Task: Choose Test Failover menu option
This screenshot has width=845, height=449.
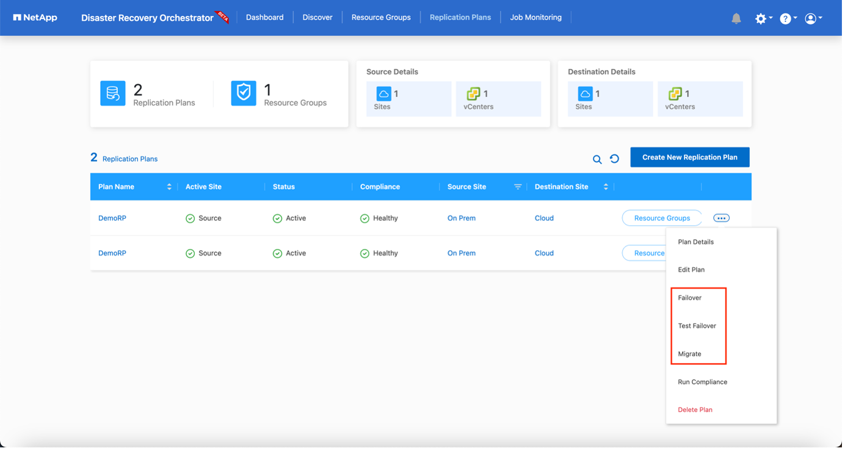Action: pyautogui.click(x=697, y=326)
